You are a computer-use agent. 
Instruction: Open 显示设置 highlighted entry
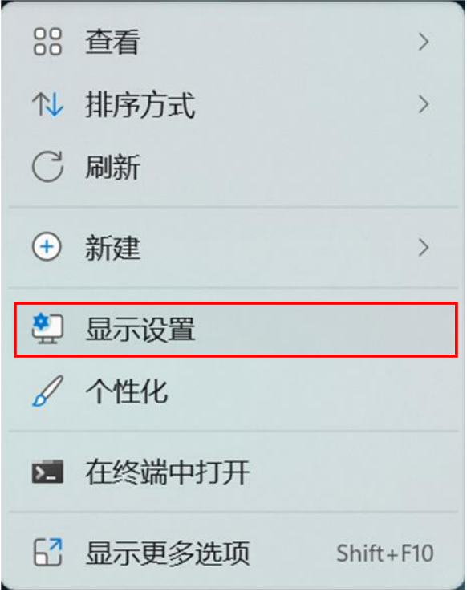(236, 329)
